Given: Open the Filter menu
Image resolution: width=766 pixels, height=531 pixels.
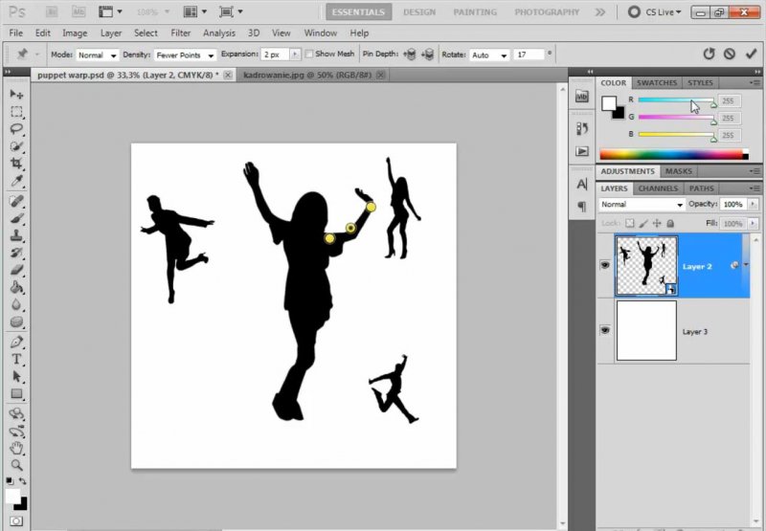Looking at the screenshot, I should pos(180,33).
